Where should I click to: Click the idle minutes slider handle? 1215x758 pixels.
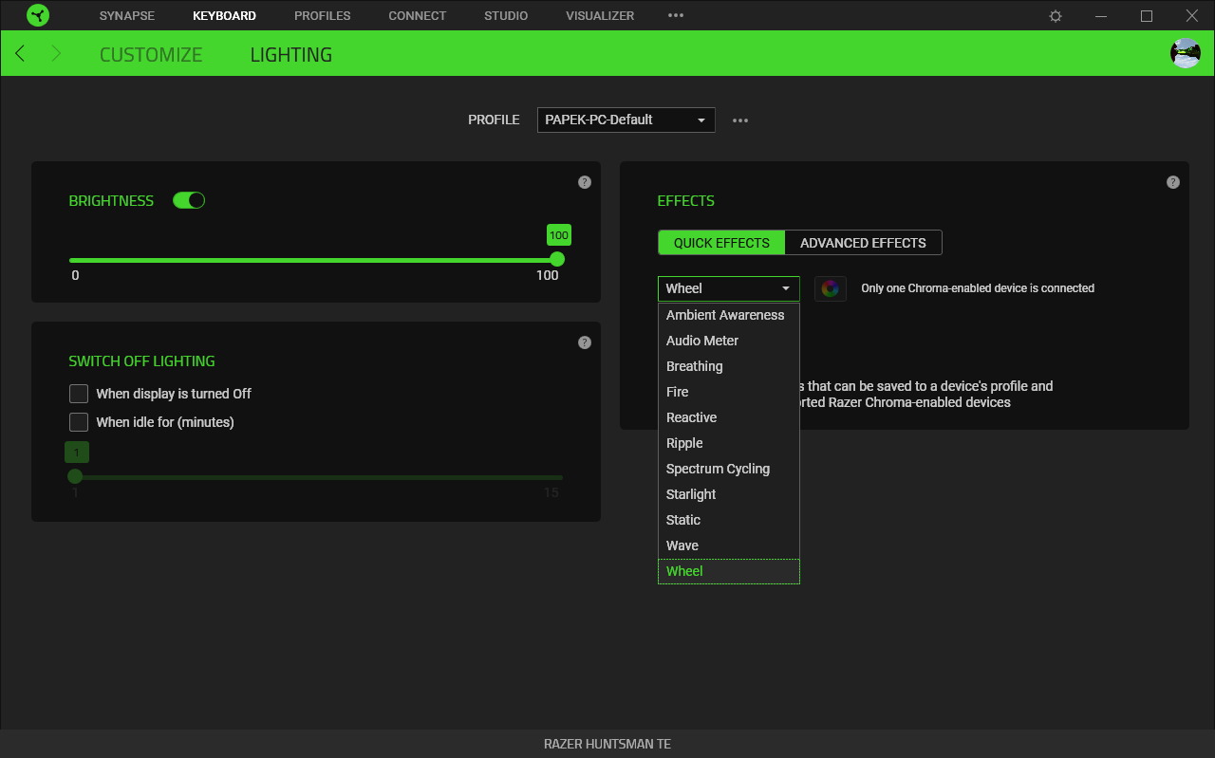coord(75,476)
